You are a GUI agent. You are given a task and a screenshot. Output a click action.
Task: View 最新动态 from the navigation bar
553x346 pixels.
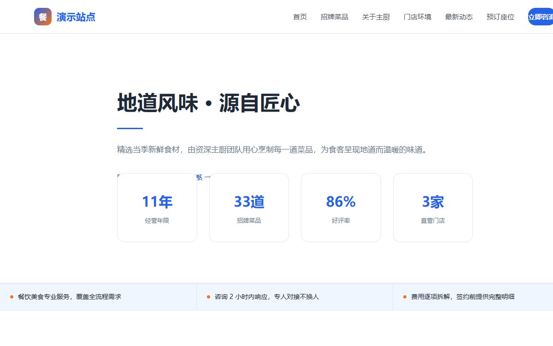(x=459, y=17)
